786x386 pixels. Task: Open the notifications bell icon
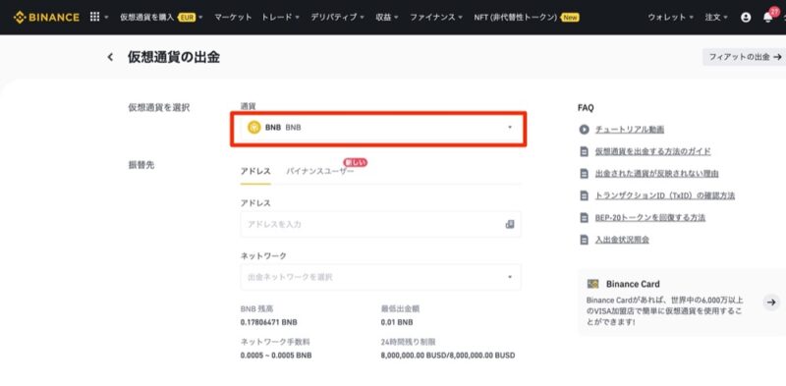pyautogui.click(x=767, y=17)
